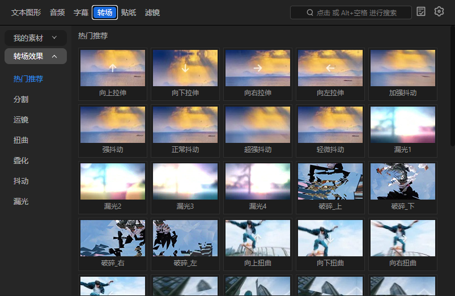Choose the 叠化 category
Viewport: 455px width, 296px height.
[21, 160]
